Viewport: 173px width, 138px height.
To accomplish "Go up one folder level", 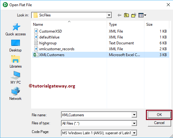I will click(x=126, y=15).
